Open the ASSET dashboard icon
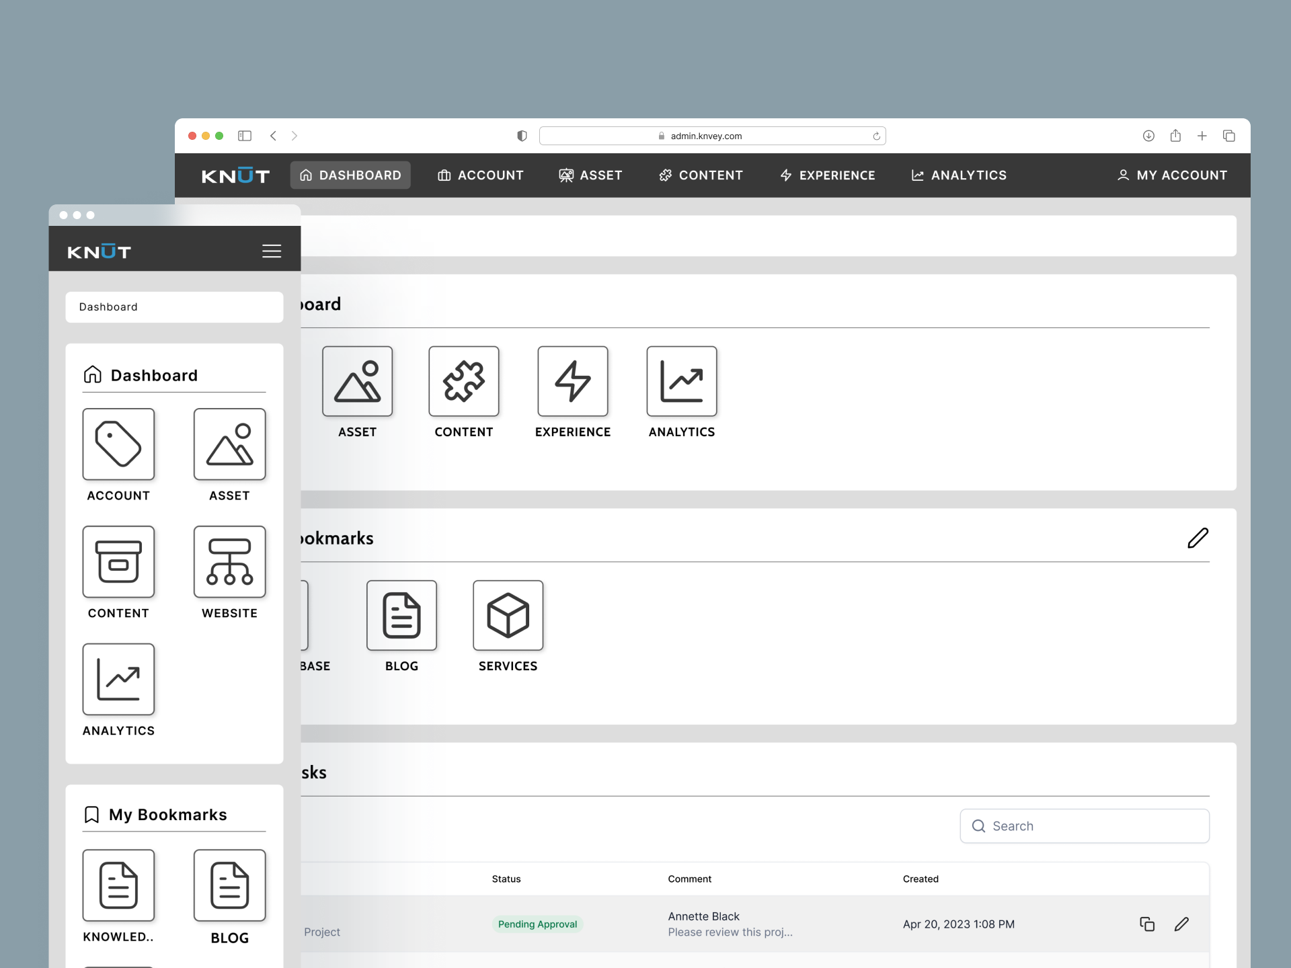This screenshot has height=968, width=1291. click(x=357, y=381)
